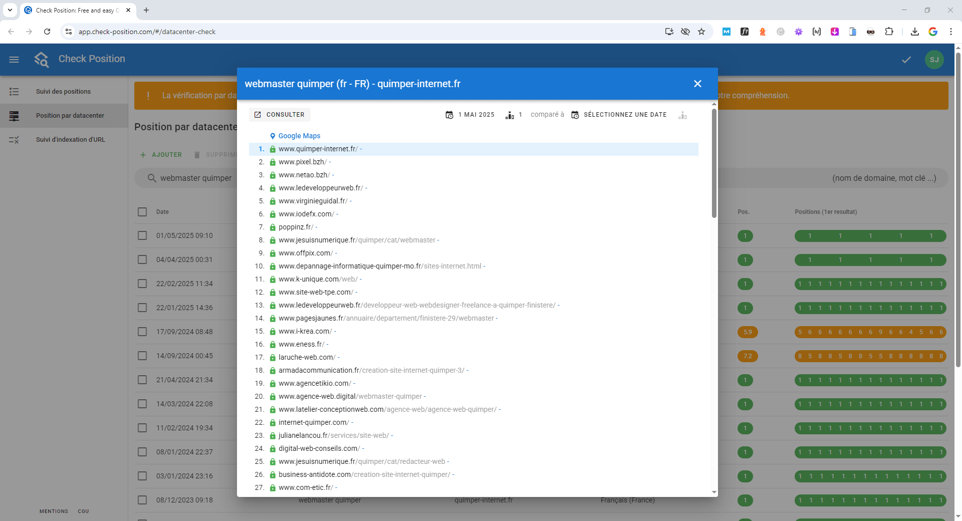
Task: Click the Google account G icon
Action: point(933,32)
